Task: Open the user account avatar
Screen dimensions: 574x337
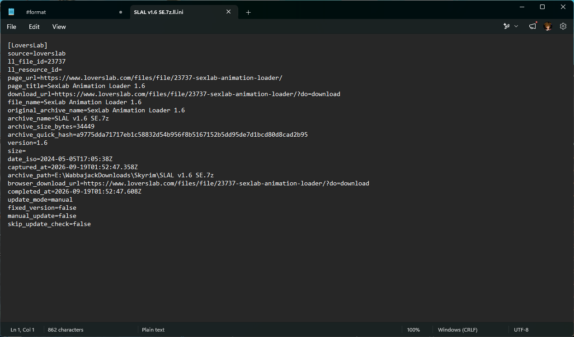Action: [x=548, y=27]
